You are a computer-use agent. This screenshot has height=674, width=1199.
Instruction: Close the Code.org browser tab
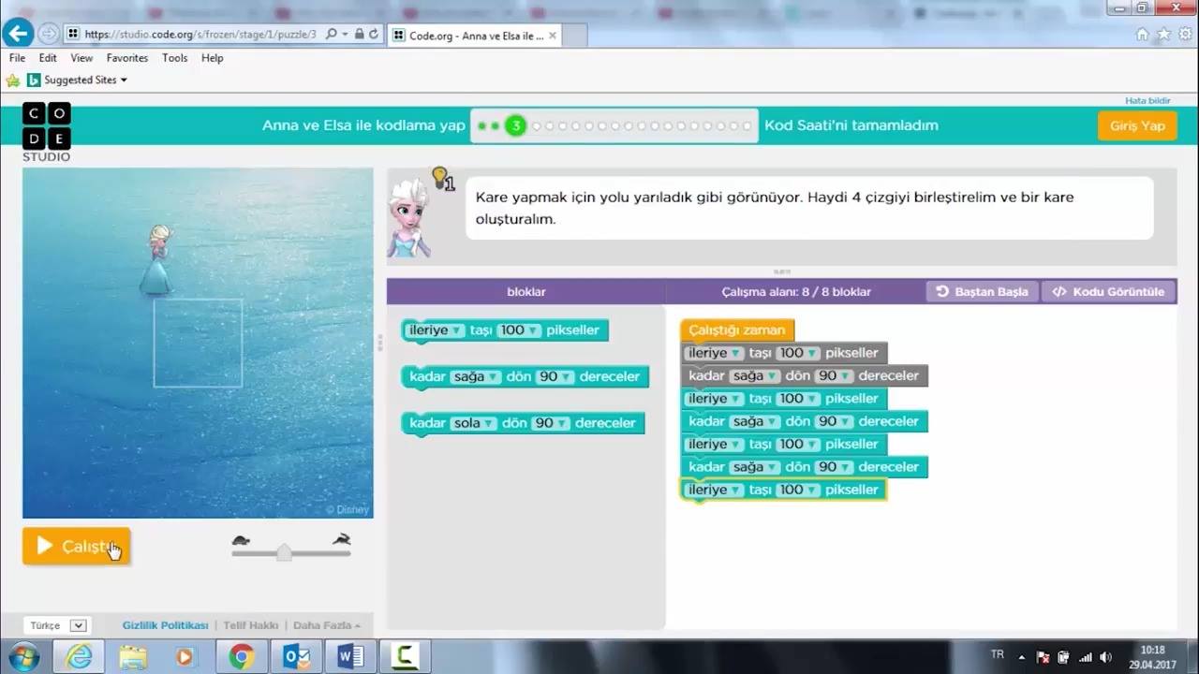tap(553, 36)
